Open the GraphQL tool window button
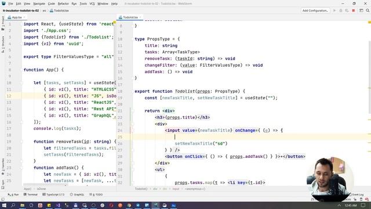 77,194
